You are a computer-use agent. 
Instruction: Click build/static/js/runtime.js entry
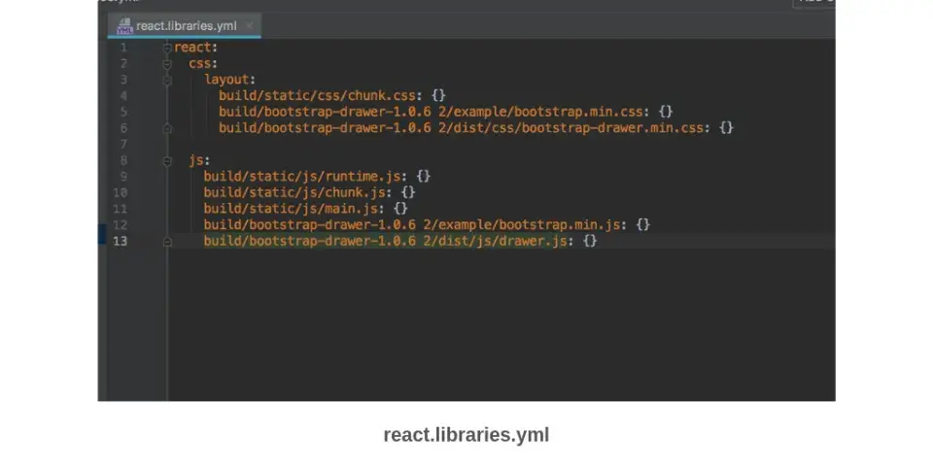click(x=301, y=177)
